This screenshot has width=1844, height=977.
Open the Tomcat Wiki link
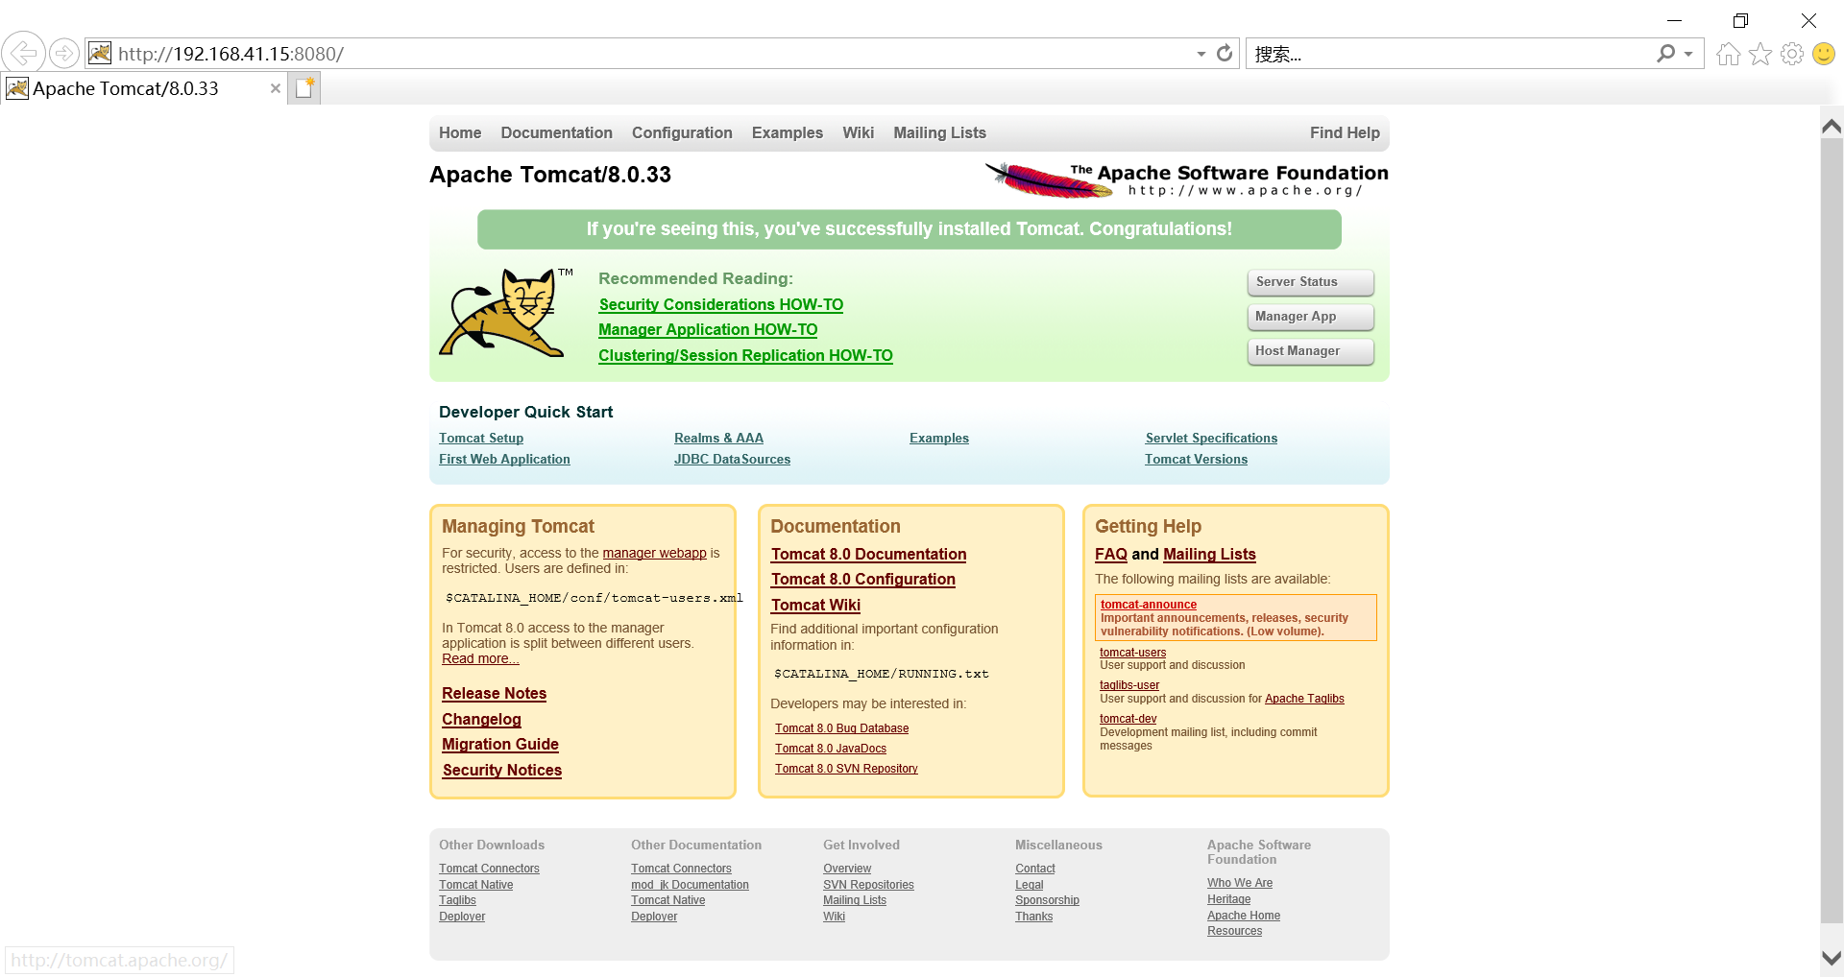815,606
